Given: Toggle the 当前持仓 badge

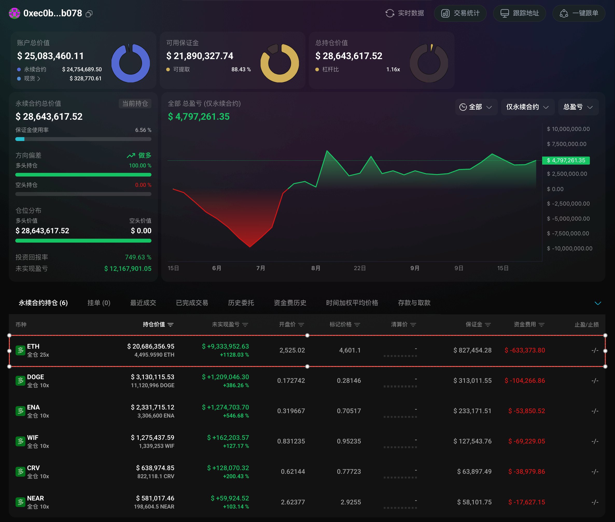Looking at the screenshot, I should click(x=135, y=104).
